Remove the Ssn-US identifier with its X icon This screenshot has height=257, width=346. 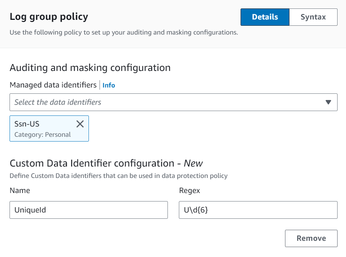point(80,124)
